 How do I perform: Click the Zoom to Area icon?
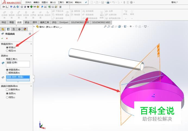point(109,26)
